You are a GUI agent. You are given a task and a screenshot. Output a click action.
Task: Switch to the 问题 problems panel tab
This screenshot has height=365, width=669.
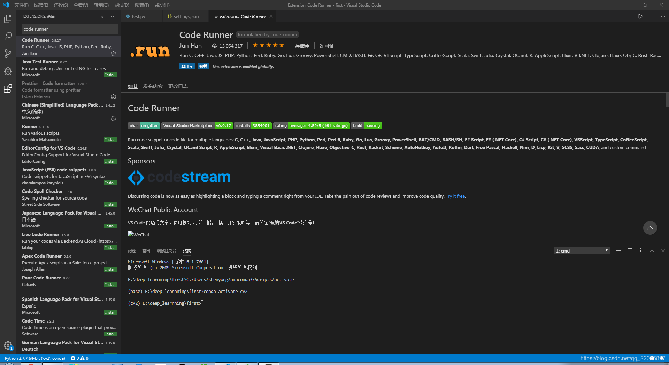(132, 251)
